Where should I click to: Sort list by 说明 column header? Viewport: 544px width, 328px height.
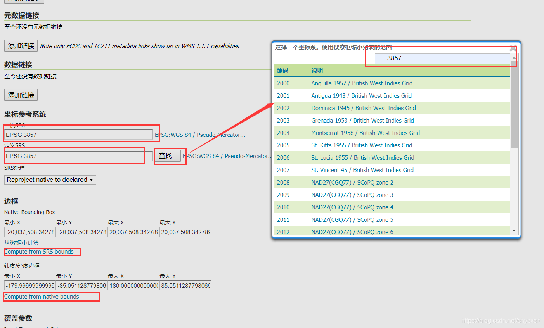click(317, 70)
